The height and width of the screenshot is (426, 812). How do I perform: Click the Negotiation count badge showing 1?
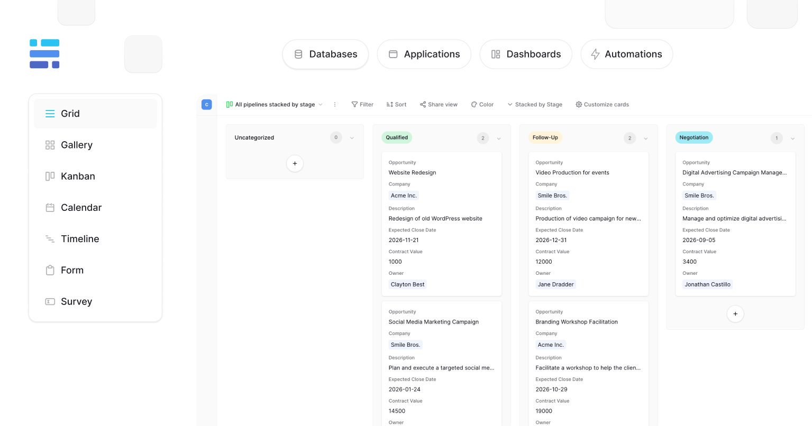777,138
